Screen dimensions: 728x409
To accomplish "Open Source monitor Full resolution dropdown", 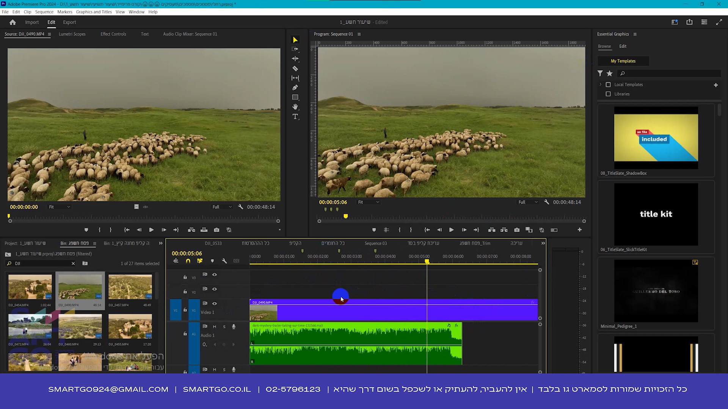I will click(x=222, y=207).
